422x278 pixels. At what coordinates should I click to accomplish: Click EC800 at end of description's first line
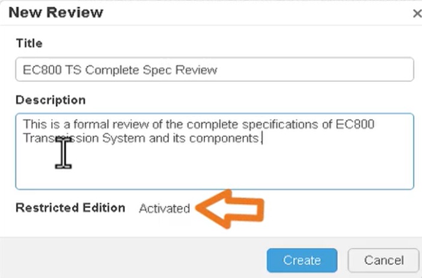click(x=358, y=125)
